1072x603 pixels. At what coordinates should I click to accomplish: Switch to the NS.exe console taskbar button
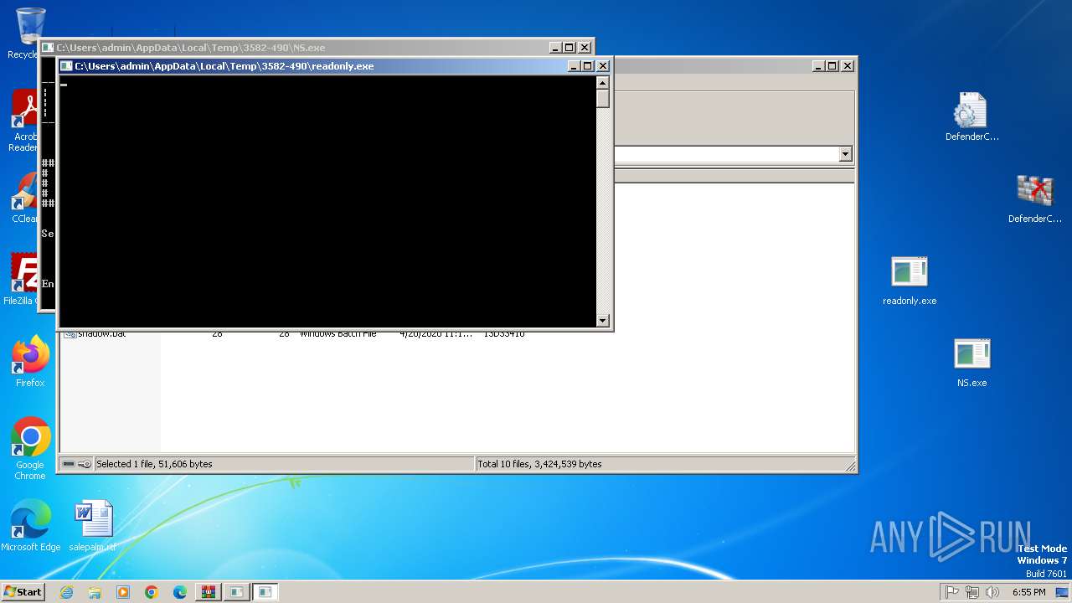coord(237,592)
